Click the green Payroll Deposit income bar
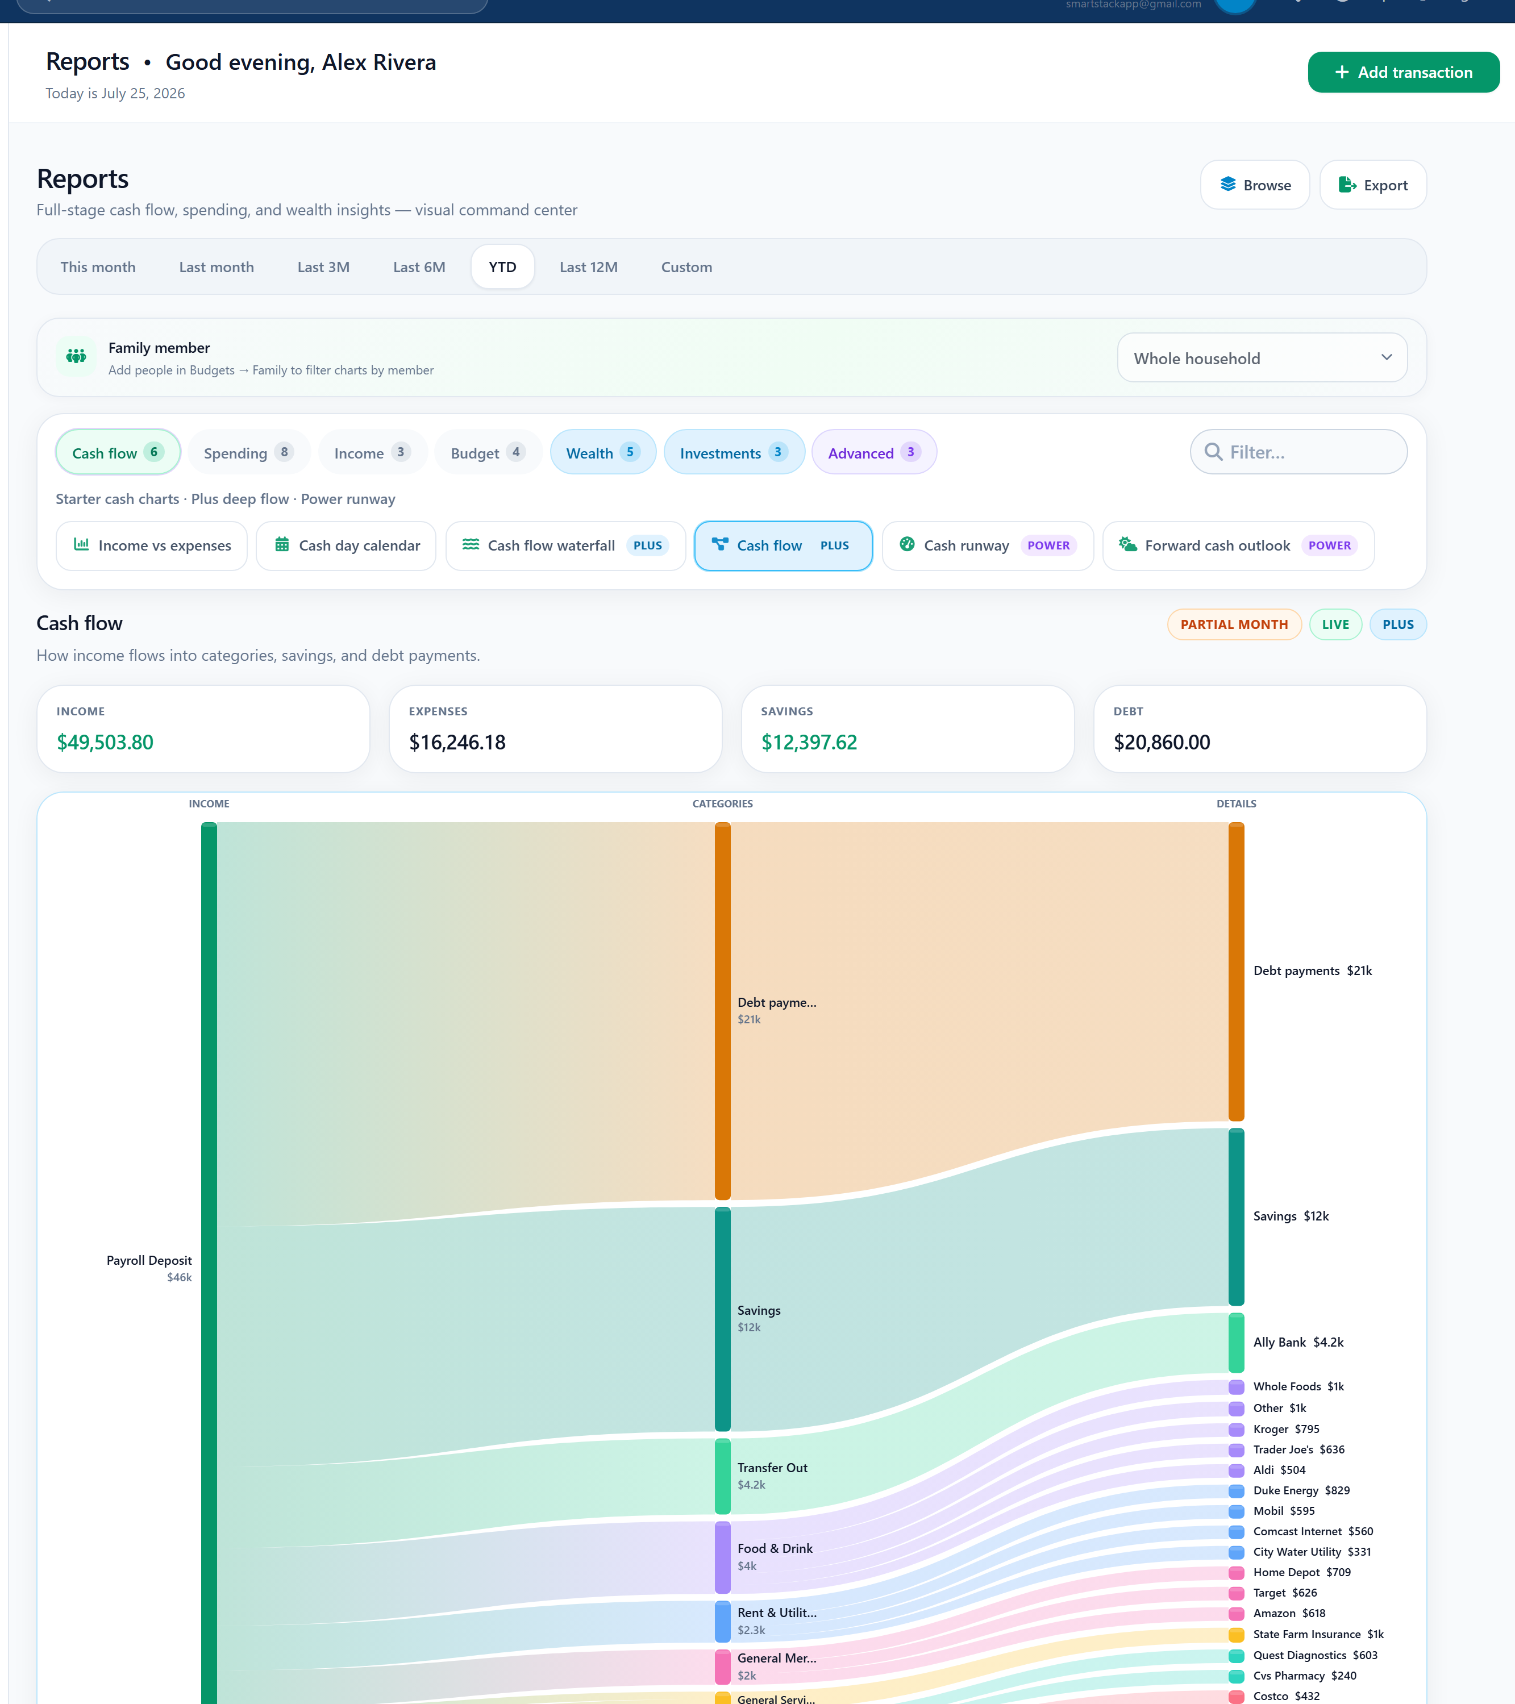1515x1704 pixels. coord(209,1262)
